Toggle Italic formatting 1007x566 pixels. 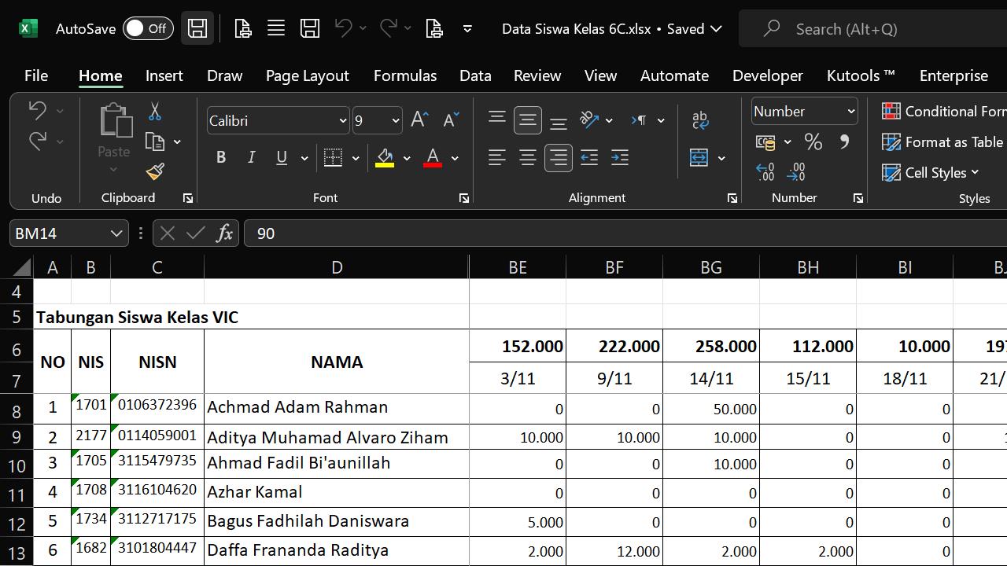click(251, 158)
